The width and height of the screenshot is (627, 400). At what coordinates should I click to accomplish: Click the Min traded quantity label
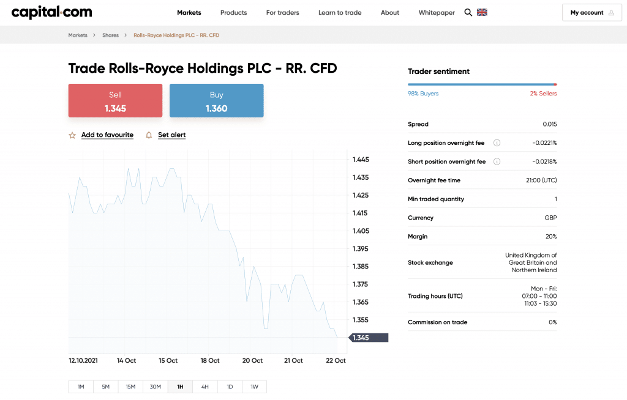coord(436,199)
